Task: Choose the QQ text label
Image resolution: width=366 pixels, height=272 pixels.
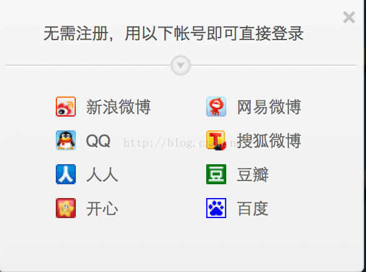Action: (x=98, y=141)
